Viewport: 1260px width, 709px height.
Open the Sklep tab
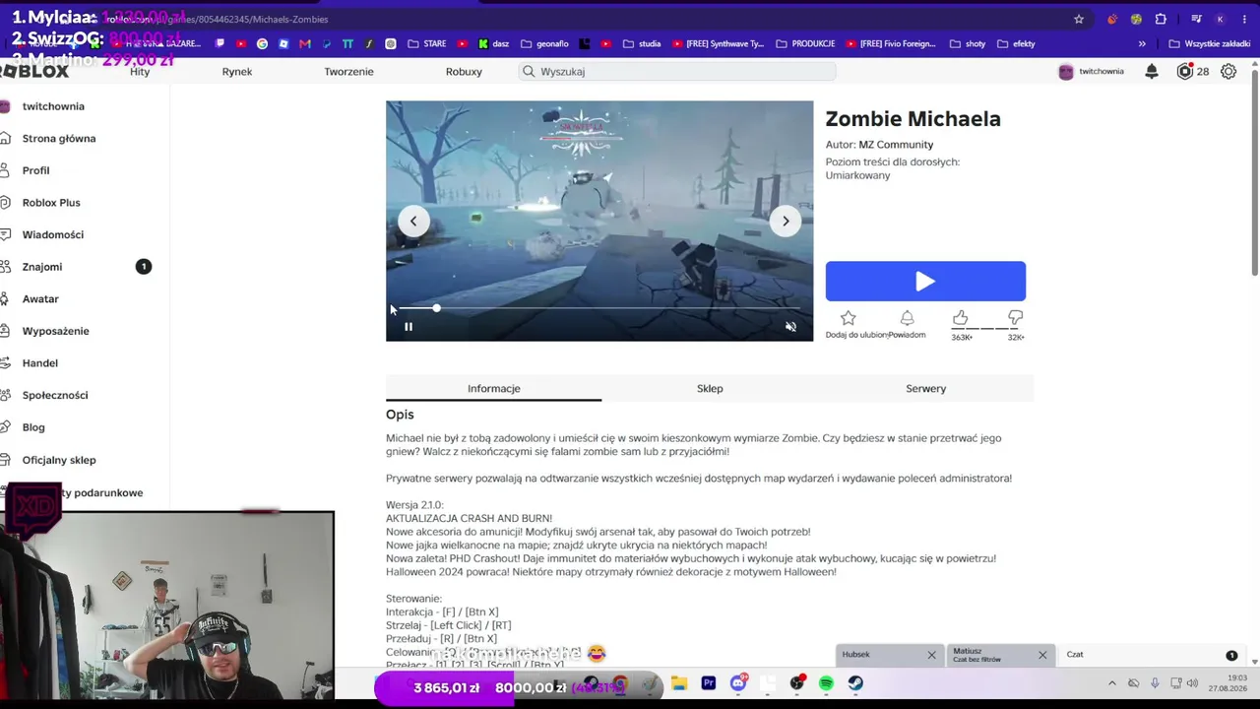pos(710,388)
